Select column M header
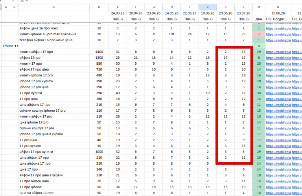Viewport: 302px width, 196px height. (x=259, y=7)
